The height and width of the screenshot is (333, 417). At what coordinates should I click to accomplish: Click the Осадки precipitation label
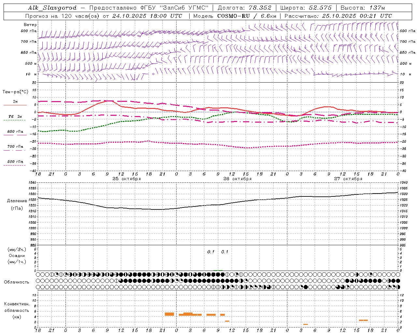(x=17, y=256)
